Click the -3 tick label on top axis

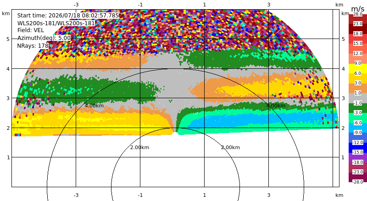tap(76, 5)
